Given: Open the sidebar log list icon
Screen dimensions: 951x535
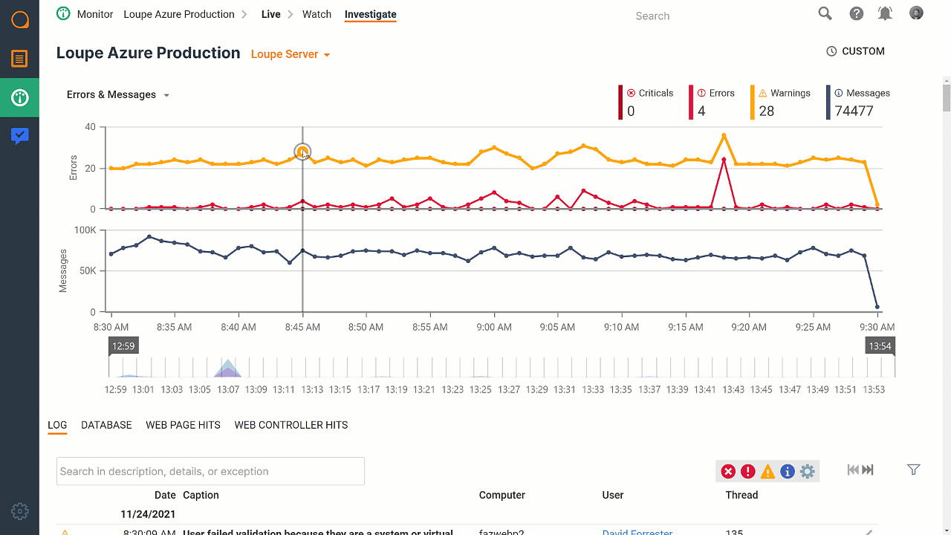Looking at the screenshot, I should [19, 58].
